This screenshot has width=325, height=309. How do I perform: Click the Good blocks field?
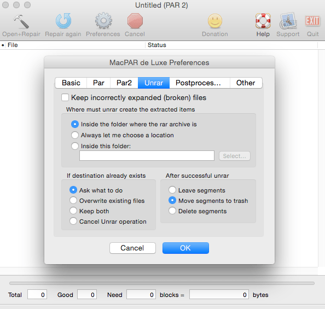87,294
